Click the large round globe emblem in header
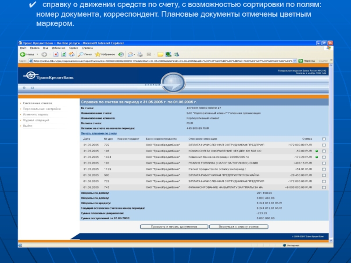Image resolution: width=351 pixels, height=263 pixels. click(x=173, y=82)
